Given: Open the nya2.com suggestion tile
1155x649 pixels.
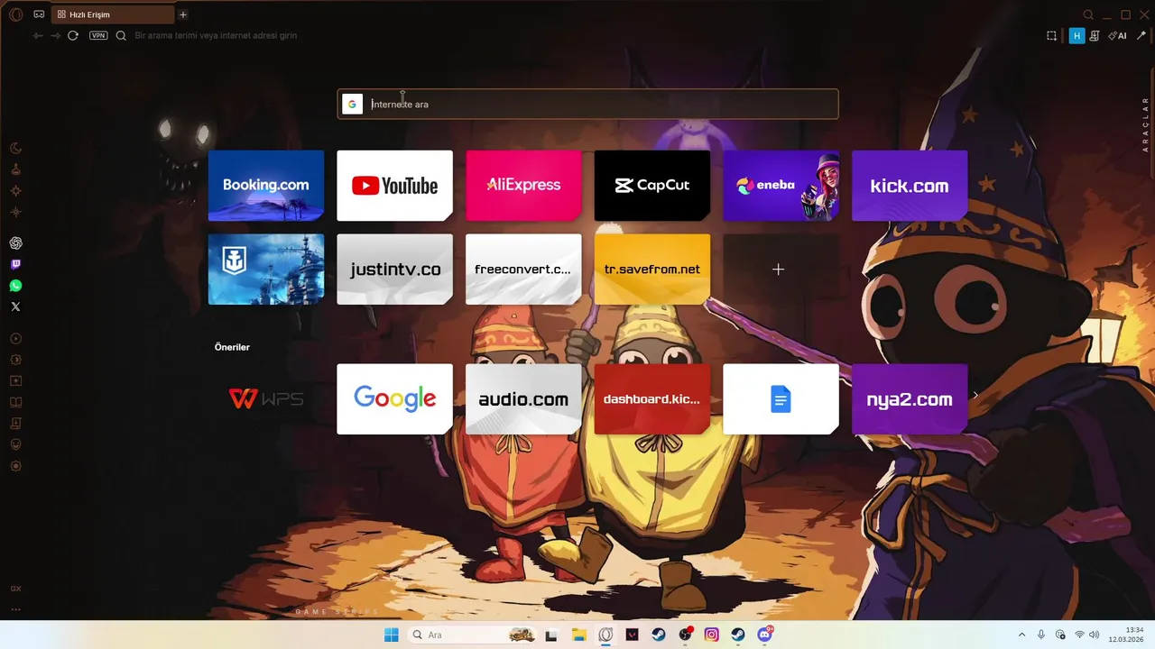Looking at the screenshot, I should coord(910,399).
